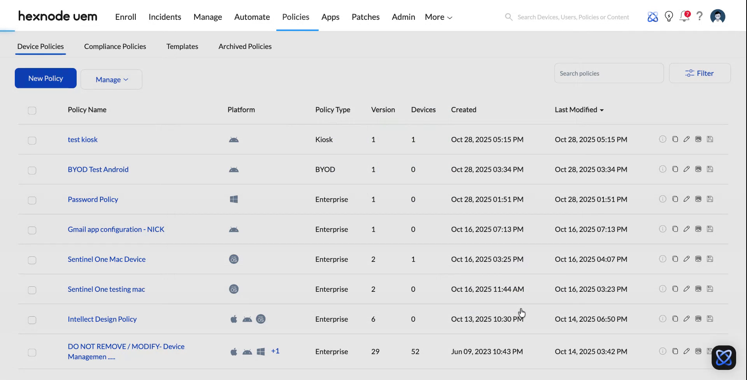Toggle the Last Modified sort arrow
The image size is (747, 380).
(x=602, y=110)
